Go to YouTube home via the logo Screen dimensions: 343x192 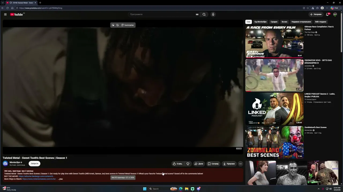pyautogui.click(x=17, y=14)
